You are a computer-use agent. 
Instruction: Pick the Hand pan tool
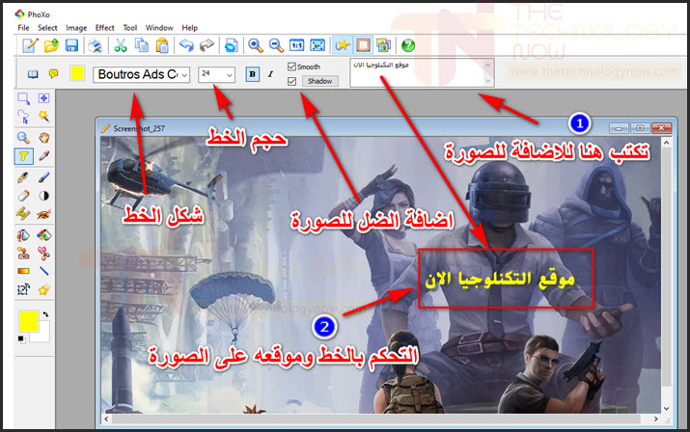coord(43,138)
